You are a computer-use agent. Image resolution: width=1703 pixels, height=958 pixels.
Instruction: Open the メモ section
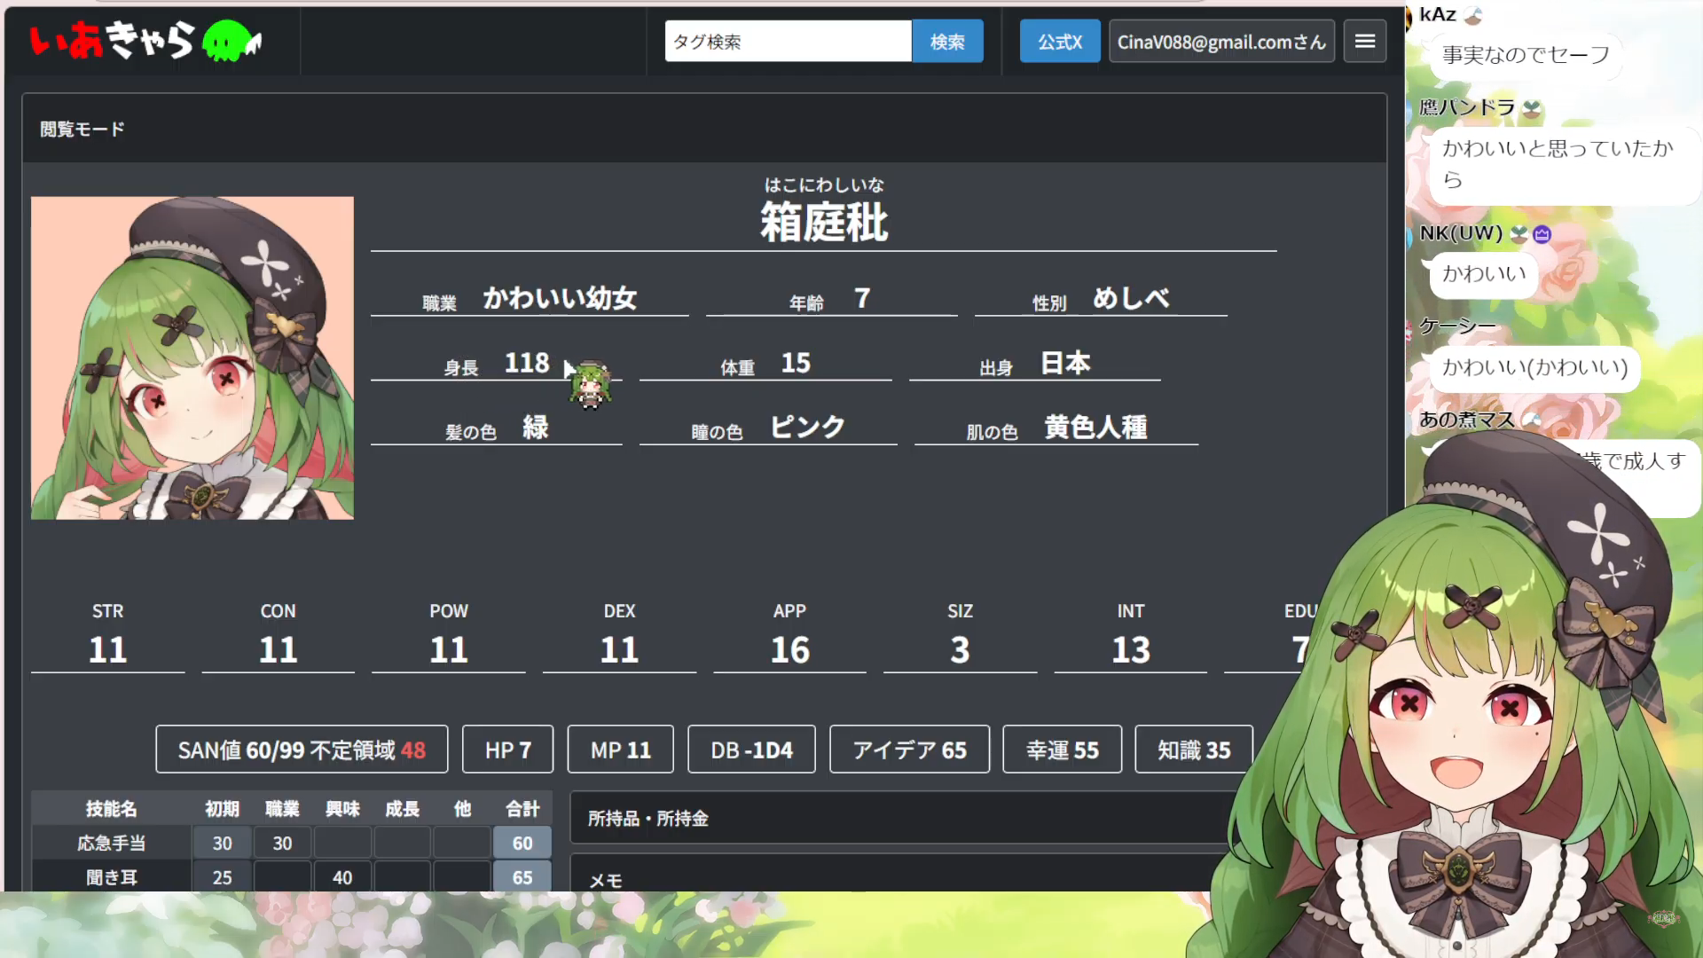(606, 879)
